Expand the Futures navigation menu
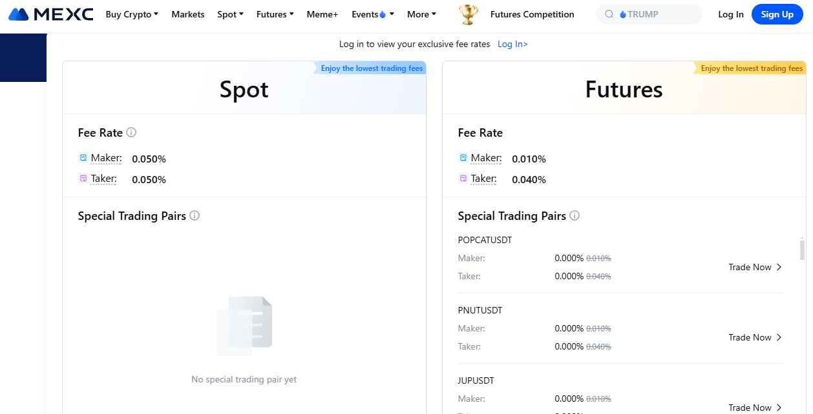Screen dimensions: 813x414 point(275,14)
